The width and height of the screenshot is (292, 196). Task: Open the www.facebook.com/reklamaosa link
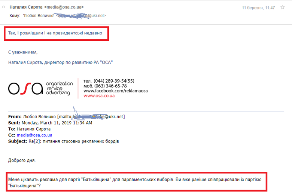(115, 91)
